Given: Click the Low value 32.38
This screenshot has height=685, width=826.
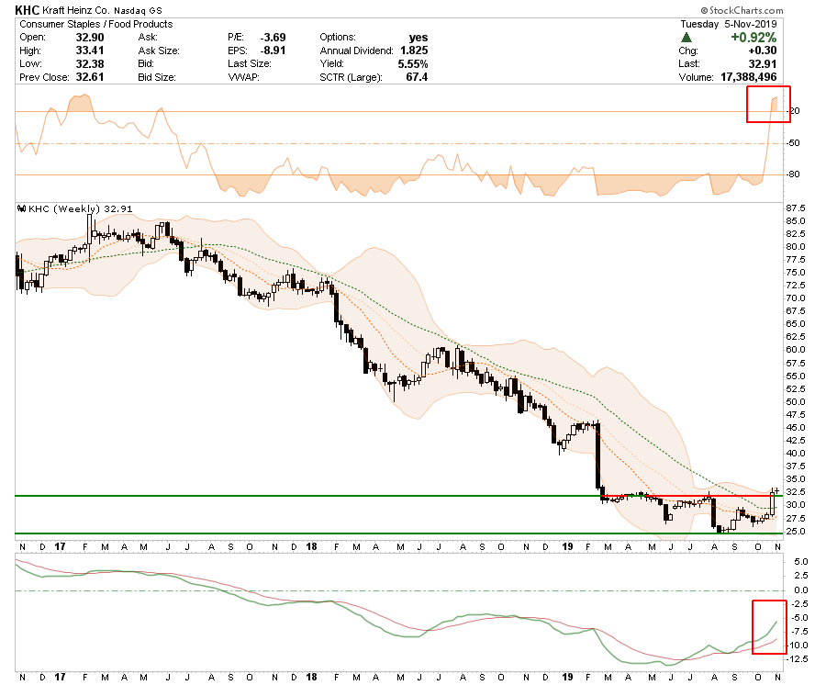Looking at the screenshot, I should [x=90, y=63].
